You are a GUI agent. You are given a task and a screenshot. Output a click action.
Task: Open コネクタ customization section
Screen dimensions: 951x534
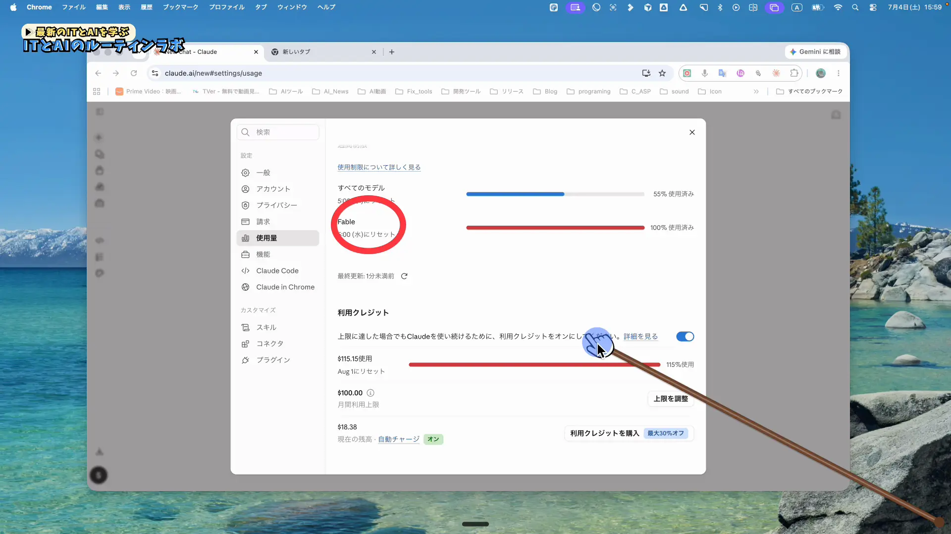278,344
